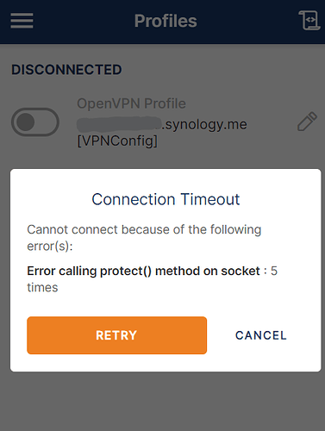Viewport: 325px width, 431px height.
Task: Tap the import profile icon in header
Action: point(309,20)
